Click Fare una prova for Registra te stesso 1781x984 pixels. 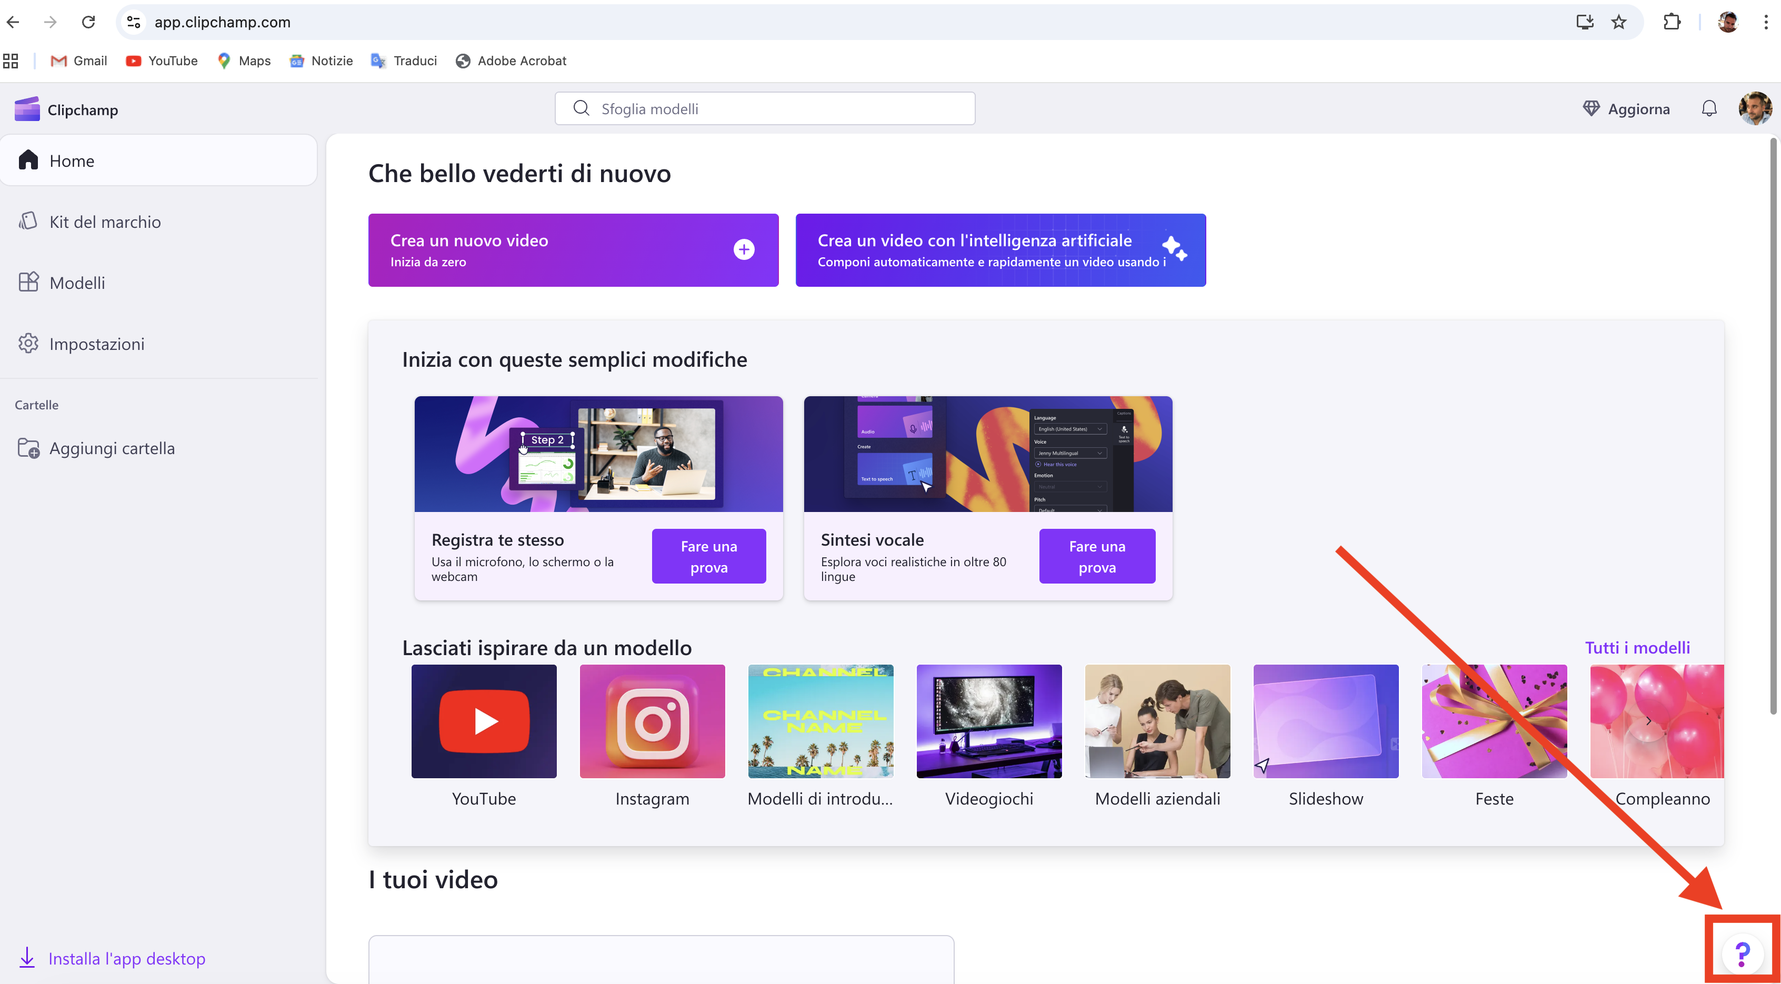(709, 557)
